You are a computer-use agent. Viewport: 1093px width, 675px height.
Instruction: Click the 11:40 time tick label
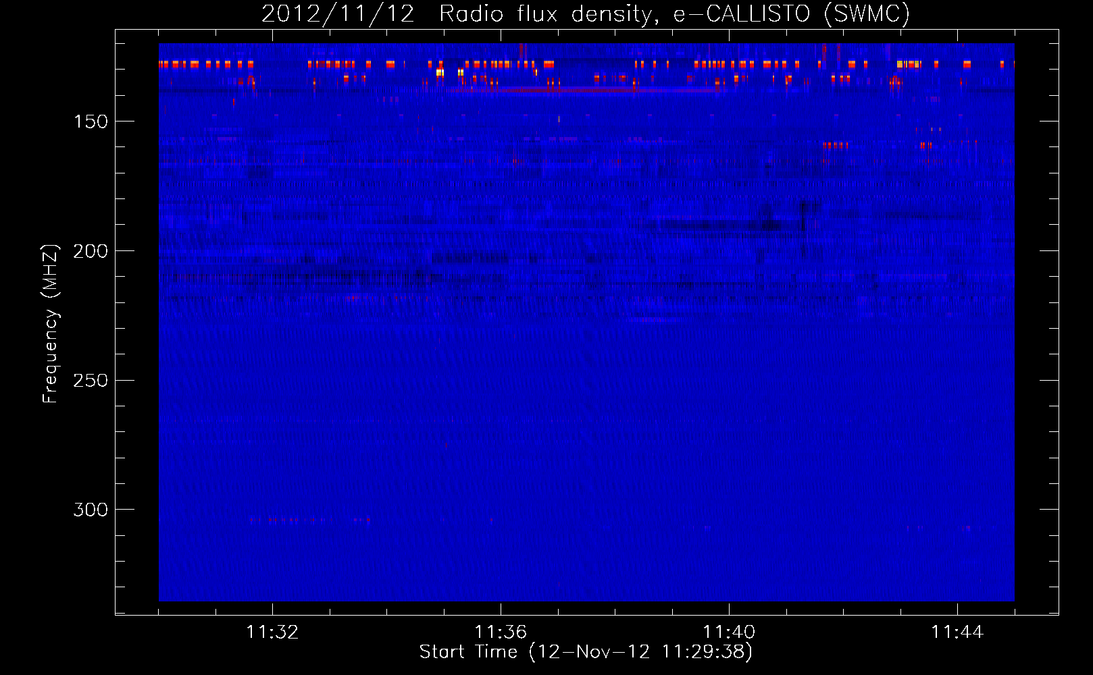click(729, 632)
